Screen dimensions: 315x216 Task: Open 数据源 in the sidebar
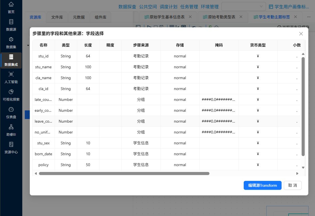(11, 25)
